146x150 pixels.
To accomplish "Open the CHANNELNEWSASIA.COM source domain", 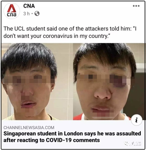I will (x=29, y=128).
